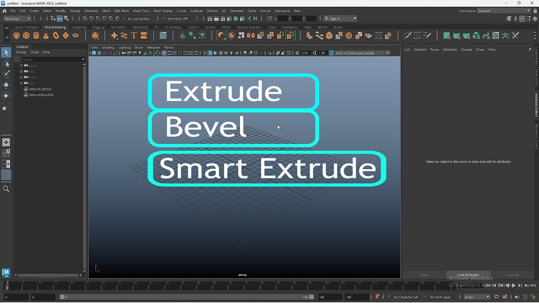Choose the Scale tool in the toolbox

(6, 107)
